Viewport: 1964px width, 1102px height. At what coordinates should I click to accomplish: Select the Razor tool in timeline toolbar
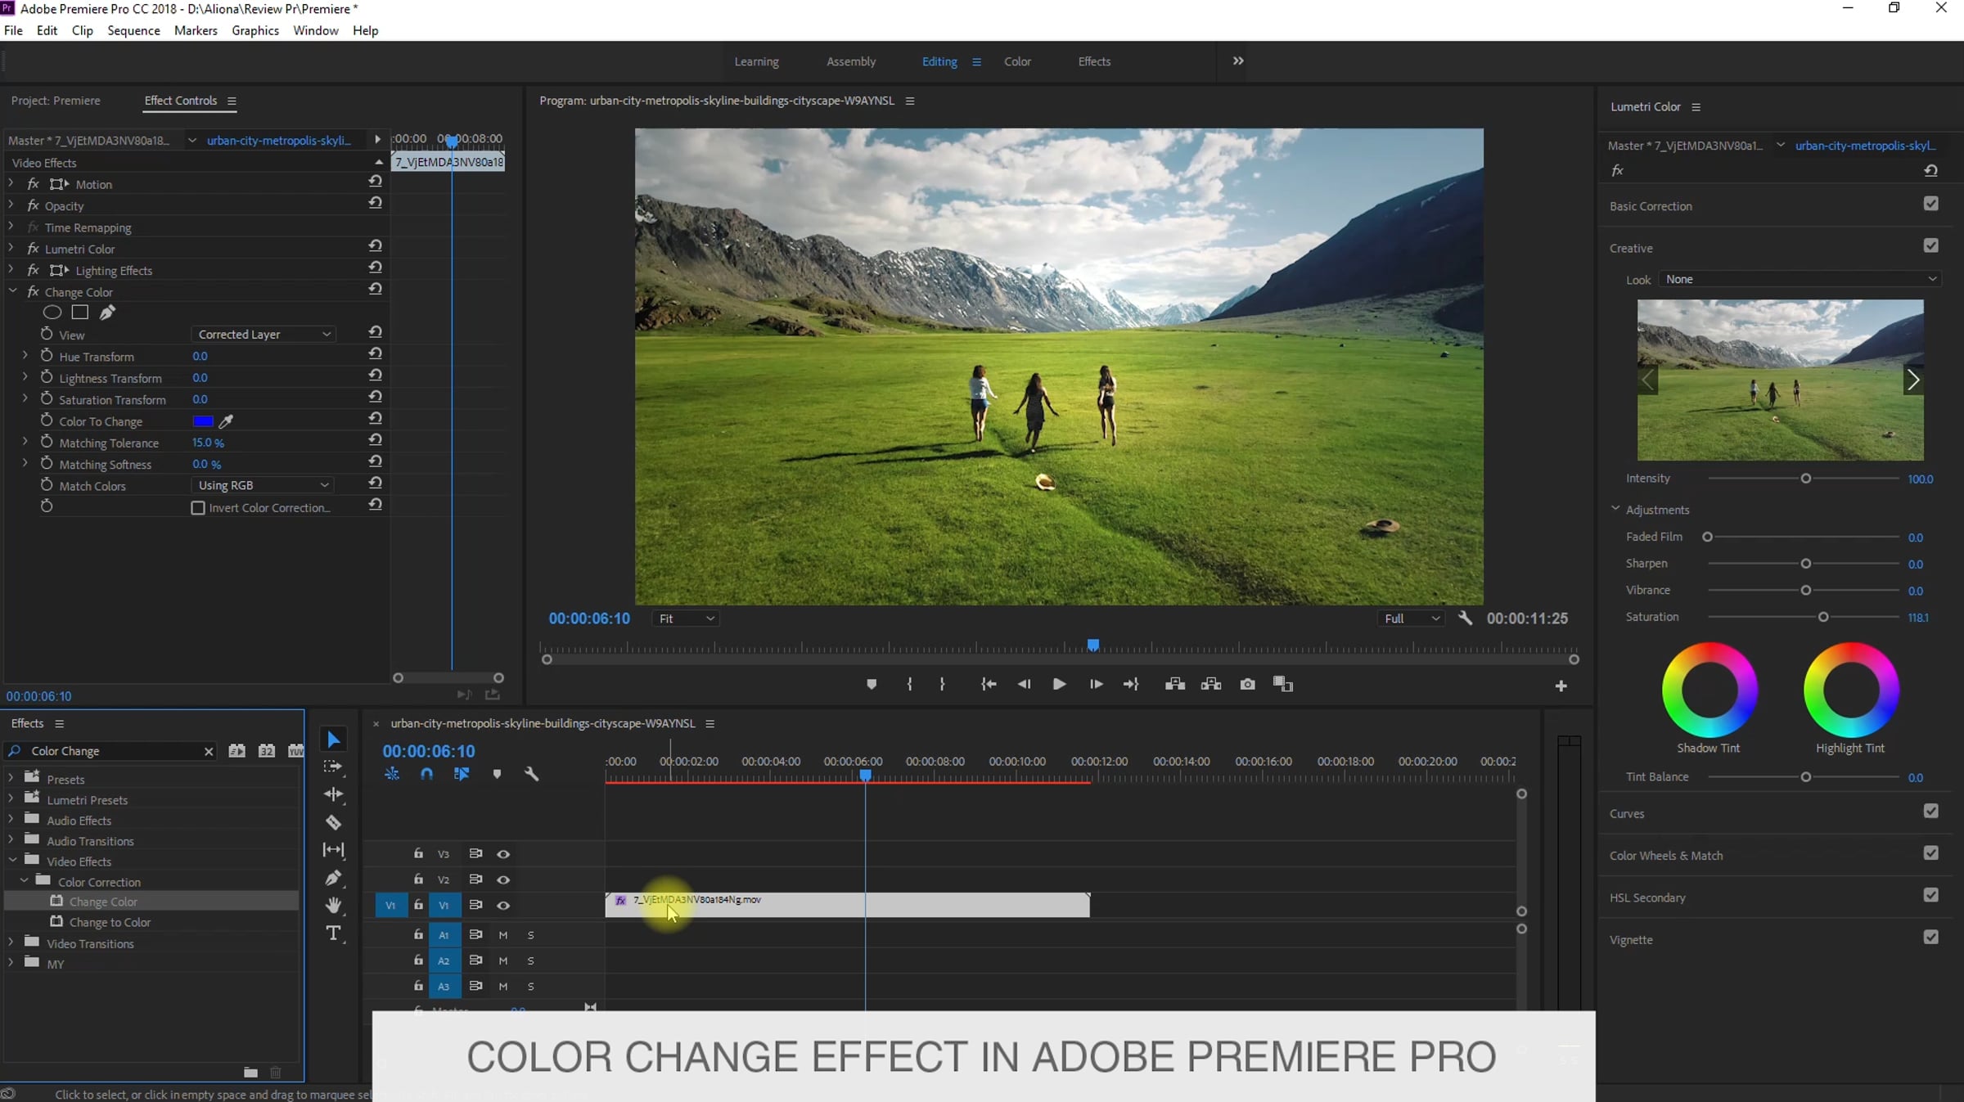(x=333, y=822)
